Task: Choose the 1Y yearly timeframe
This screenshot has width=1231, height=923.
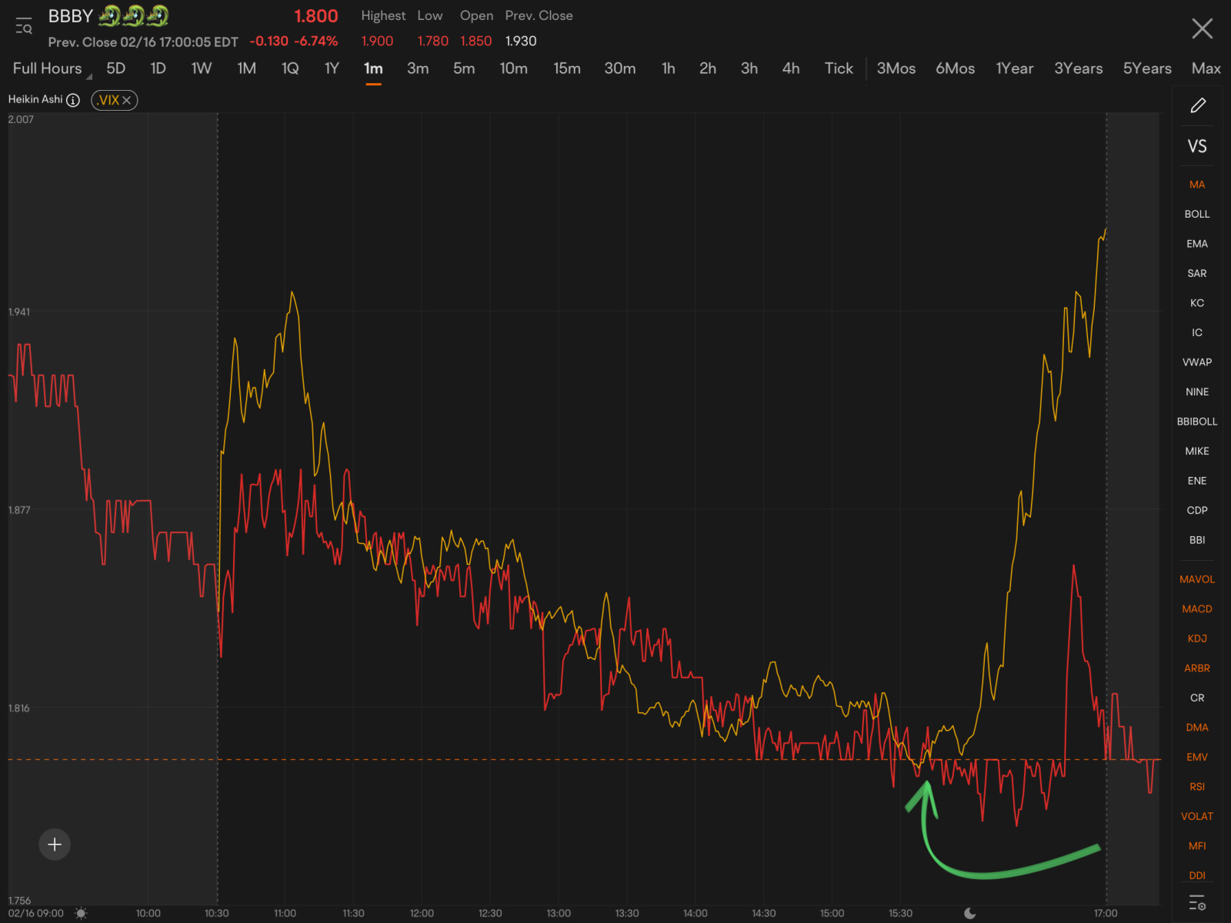Action: pos(332,68)
